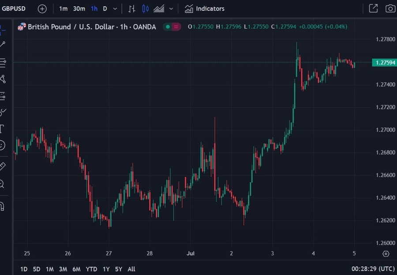Select the All date range
Screen dimensions: 397x275
tap(131, 269)
